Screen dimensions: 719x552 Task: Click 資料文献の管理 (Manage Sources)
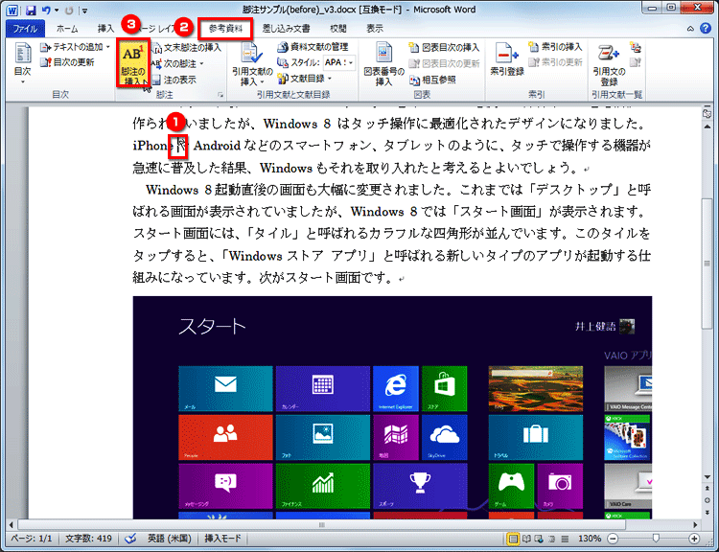pyautogui.click(x=313, y=47)
